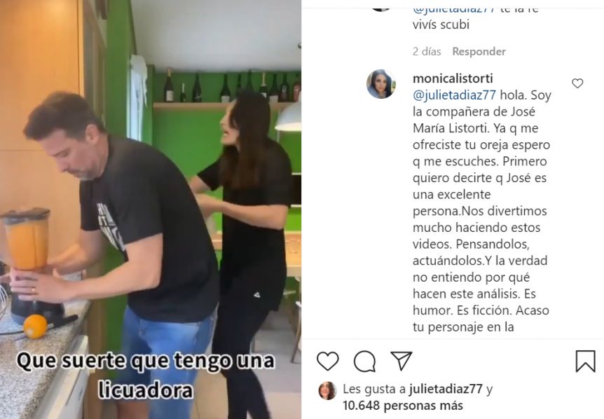604x419 pixels.
Task: Share the post via paper plane icon
Action: [401, 361]
